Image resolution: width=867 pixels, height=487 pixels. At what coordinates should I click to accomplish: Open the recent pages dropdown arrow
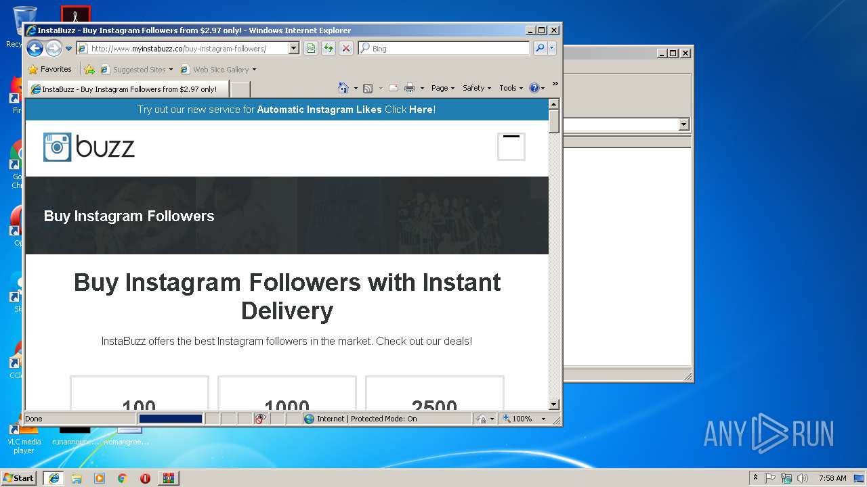[x=68, y=49]
